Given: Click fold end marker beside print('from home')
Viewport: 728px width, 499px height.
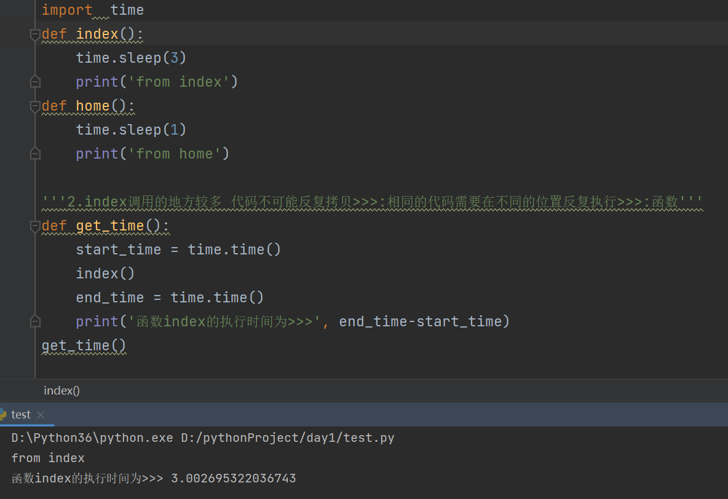Looking at the screenshot, I should [35, 154].
